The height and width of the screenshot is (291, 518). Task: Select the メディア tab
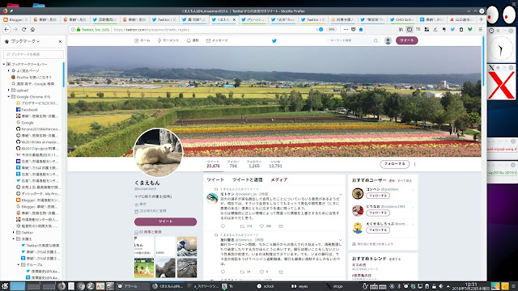point(279,179)
